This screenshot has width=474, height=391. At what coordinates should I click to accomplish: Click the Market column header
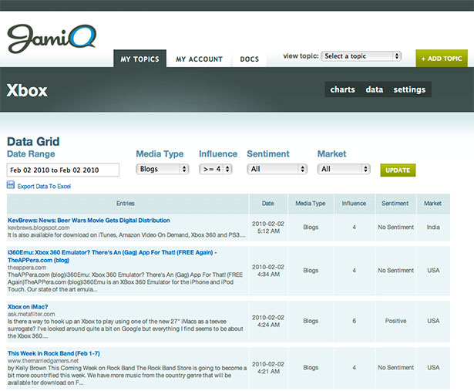coord(433,204)
